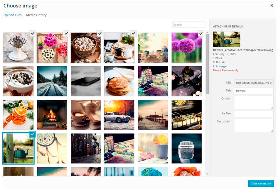Switch to the Upload Files tab
This screenshot has width=277, height=190.
(12, 15)
